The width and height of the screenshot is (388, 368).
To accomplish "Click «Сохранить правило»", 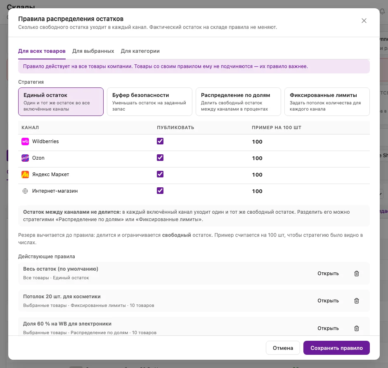I will click(336, 348).
